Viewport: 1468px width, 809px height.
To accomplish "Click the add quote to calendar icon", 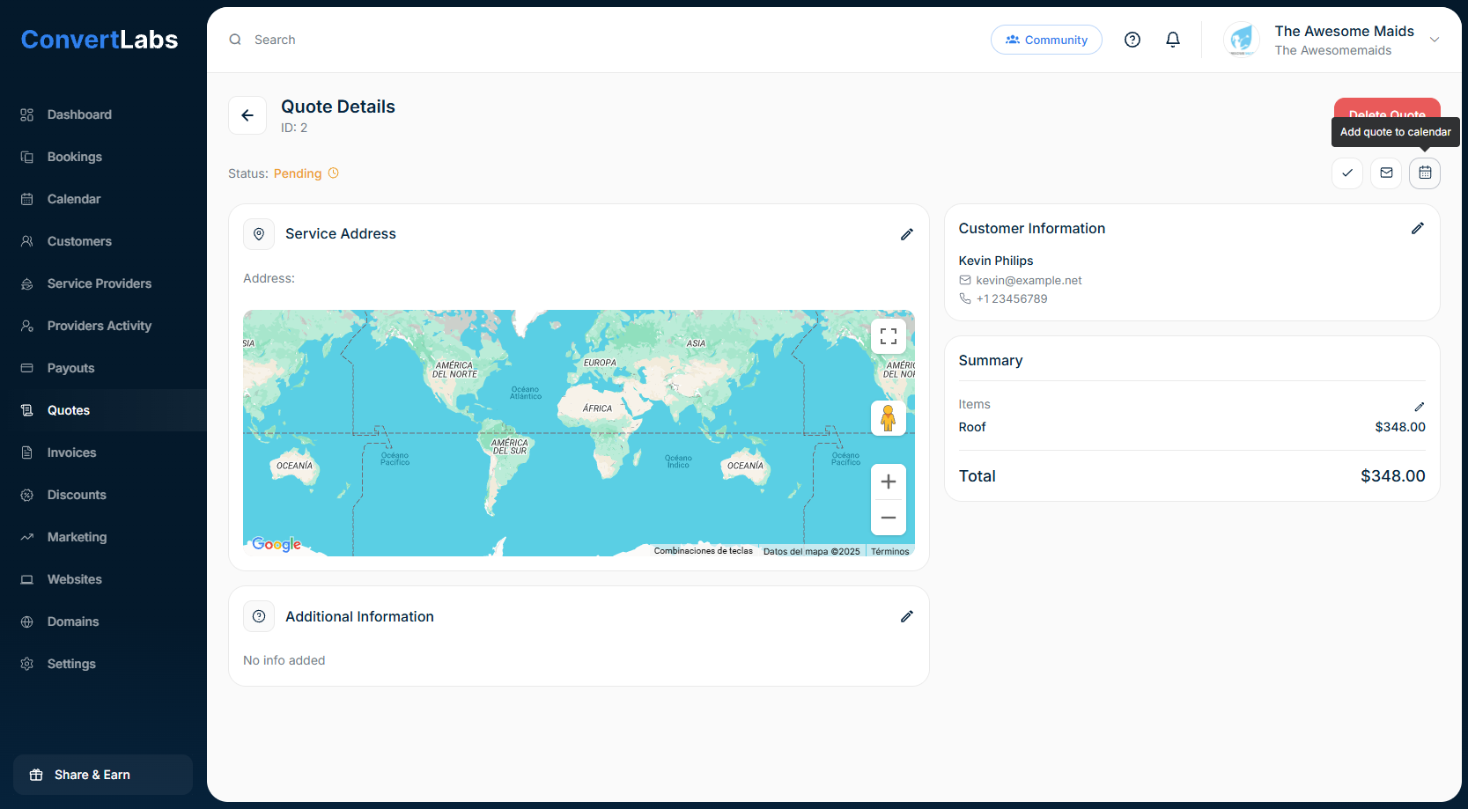I will coord(1425,173).
